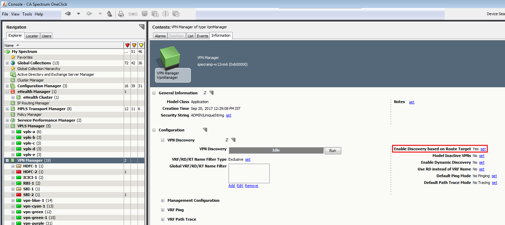This screenshot has width=505, height=225.
Task: Click the monitor screen toolbar icon
Action: [145, 14]
